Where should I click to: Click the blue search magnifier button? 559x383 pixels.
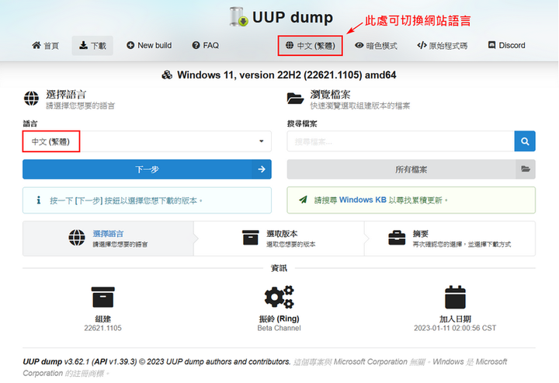click(x=525, y=141)
